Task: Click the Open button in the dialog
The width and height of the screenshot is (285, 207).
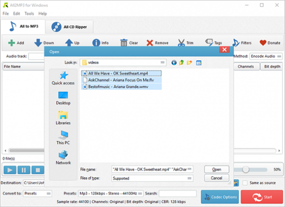Action: coord(217,169)
